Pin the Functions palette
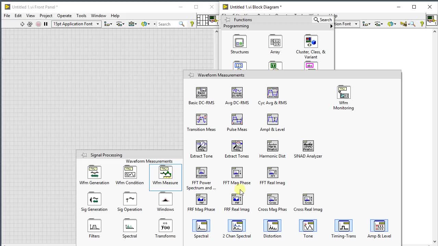The image size is (438, 246). [228, 20]
